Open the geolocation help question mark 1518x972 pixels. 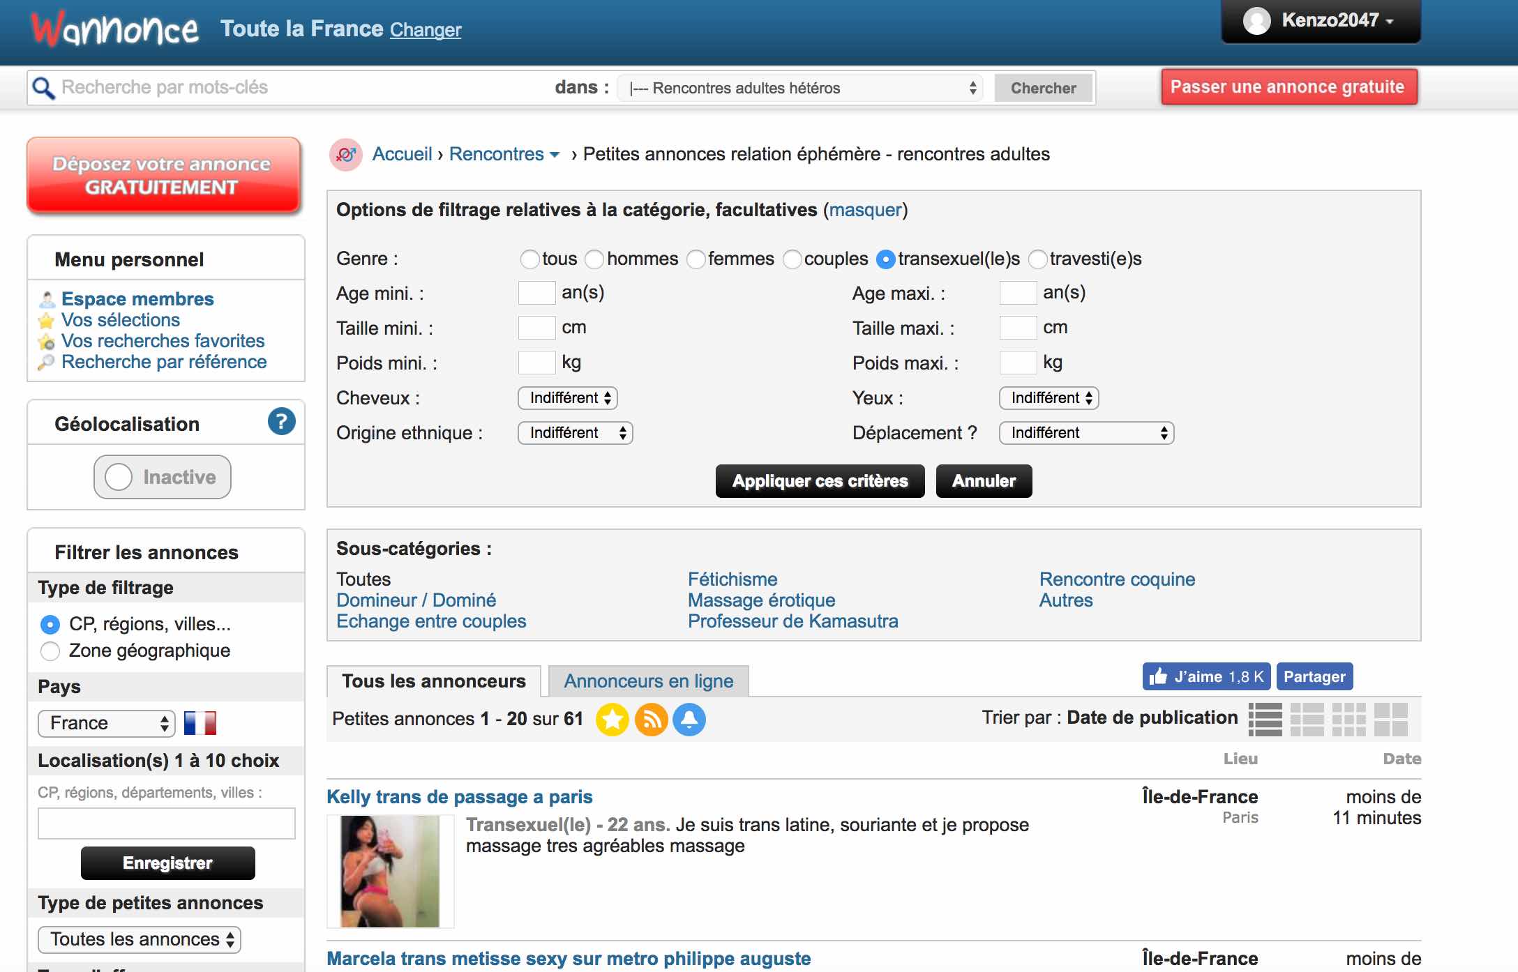[x=281, y=421]
